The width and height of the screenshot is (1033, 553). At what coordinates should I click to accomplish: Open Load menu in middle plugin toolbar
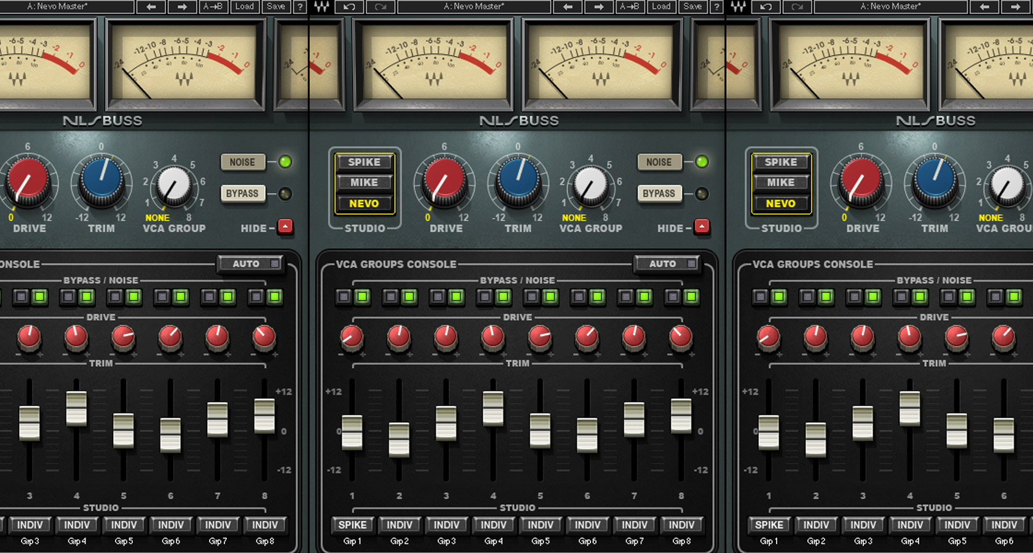pyautogui.click(x=662, y=7)
